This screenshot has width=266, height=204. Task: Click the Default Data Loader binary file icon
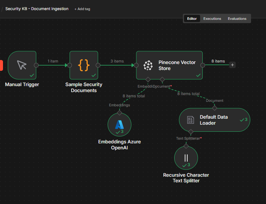[x=190, y=120]
